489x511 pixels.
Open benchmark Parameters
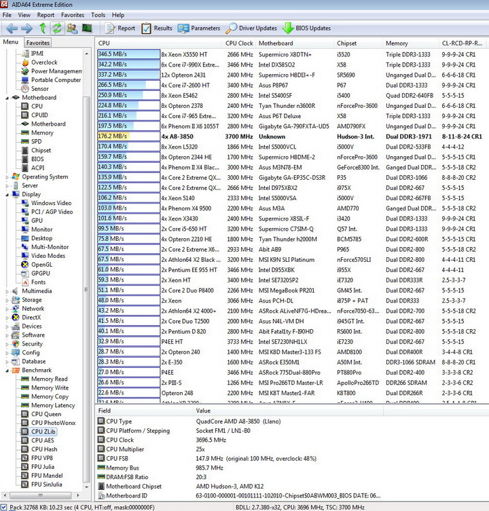(x=199, y=29)
